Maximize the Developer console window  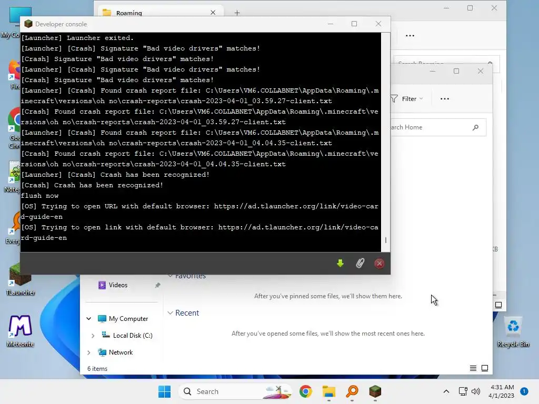354,24
